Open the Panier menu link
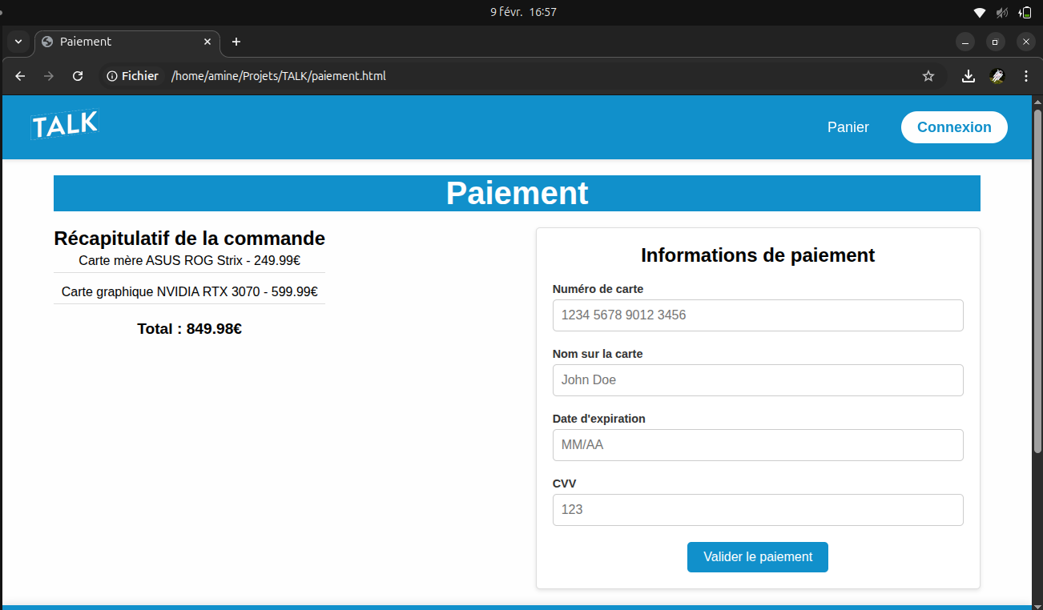Image resolution: width=1043 pixels, height=610 pixels. [x=848, y=126]
